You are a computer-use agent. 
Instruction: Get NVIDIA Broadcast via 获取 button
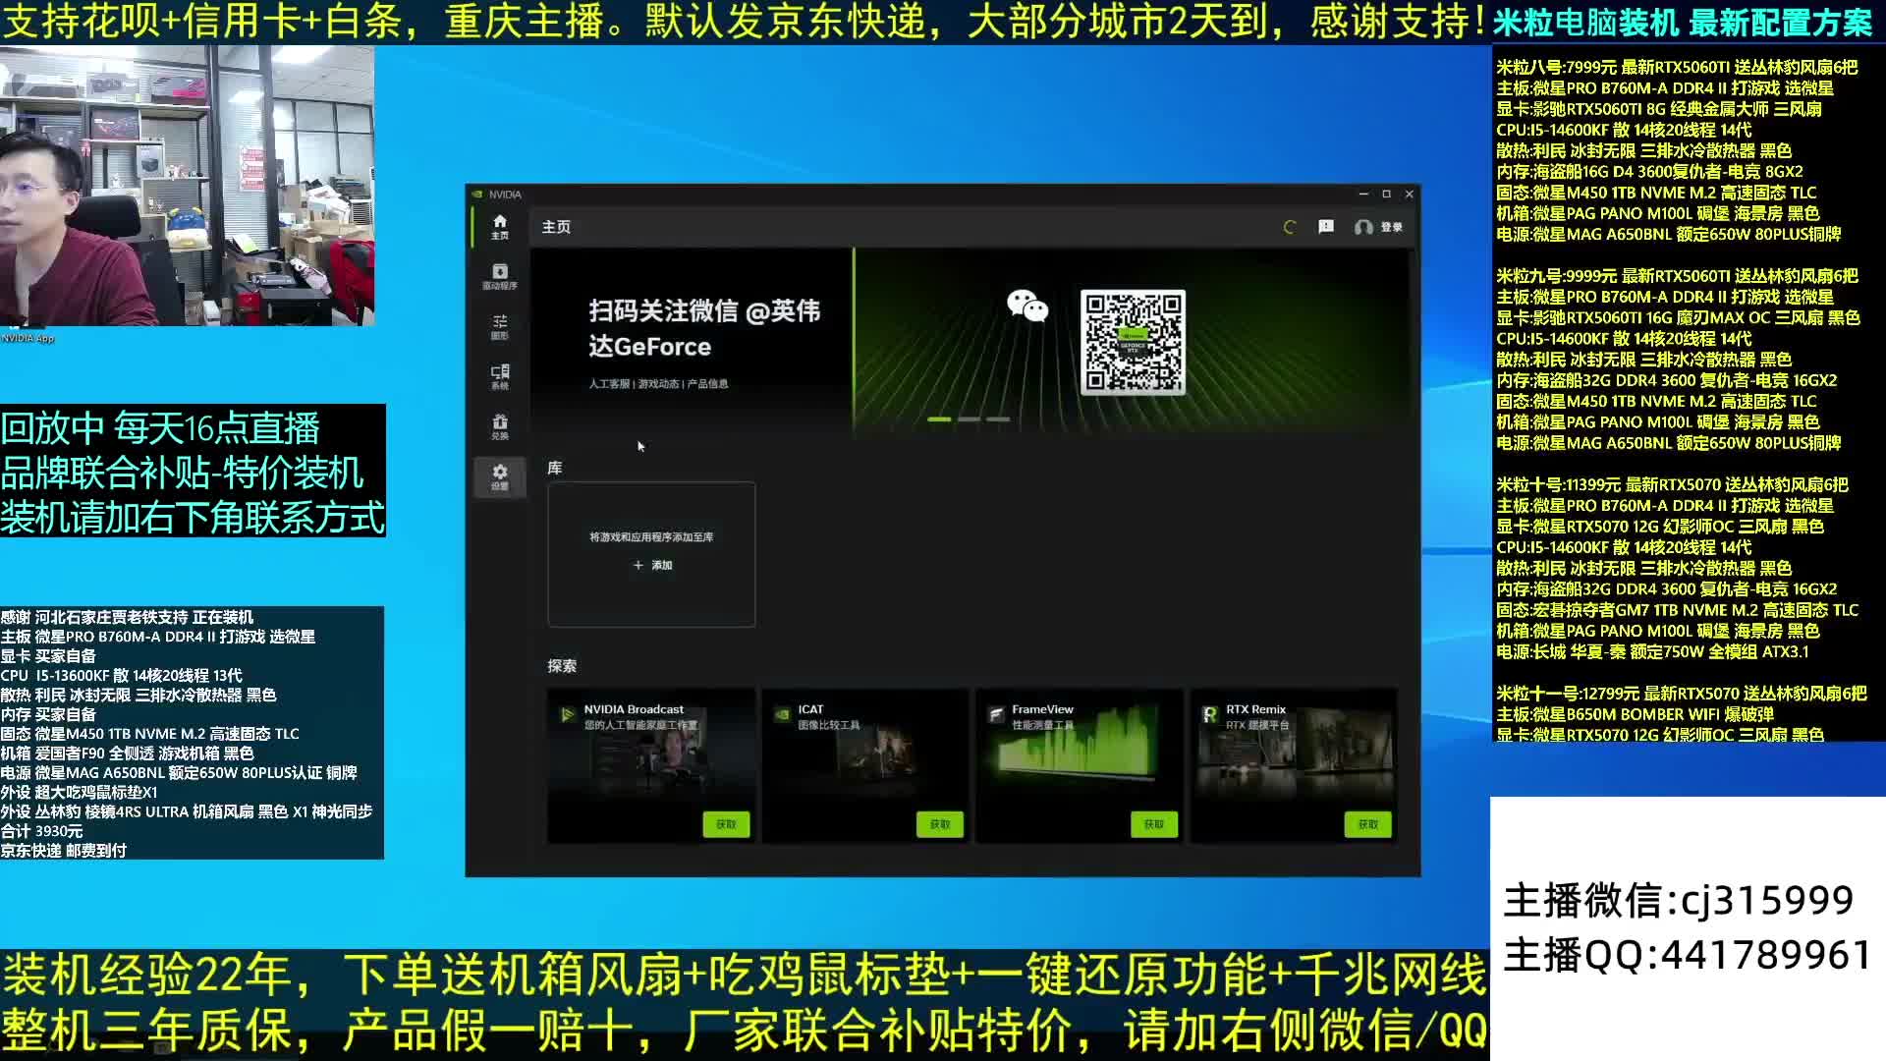pos(726,824)
